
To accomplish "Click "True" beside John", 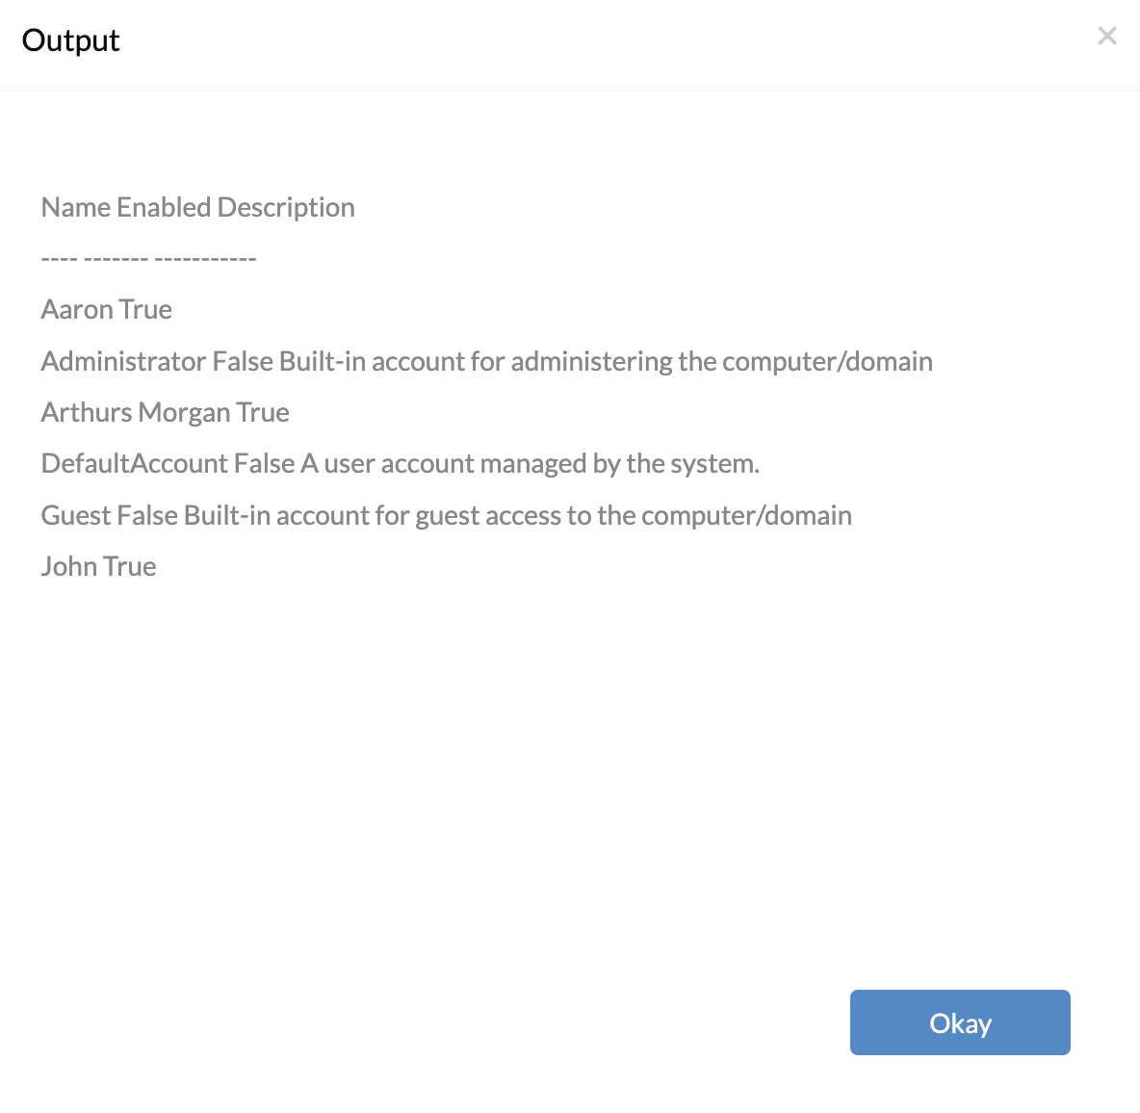I will 129,567.
